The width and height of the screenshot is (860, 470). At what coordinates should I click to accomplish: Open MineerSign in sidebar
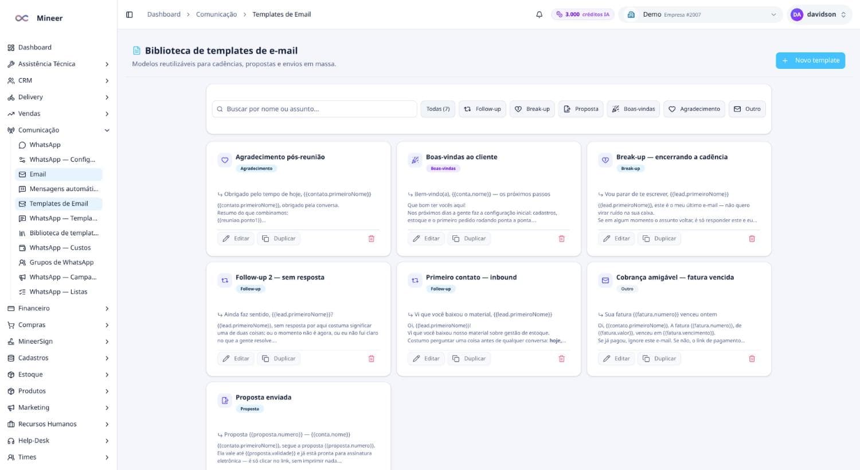click(x=58, y=341)
